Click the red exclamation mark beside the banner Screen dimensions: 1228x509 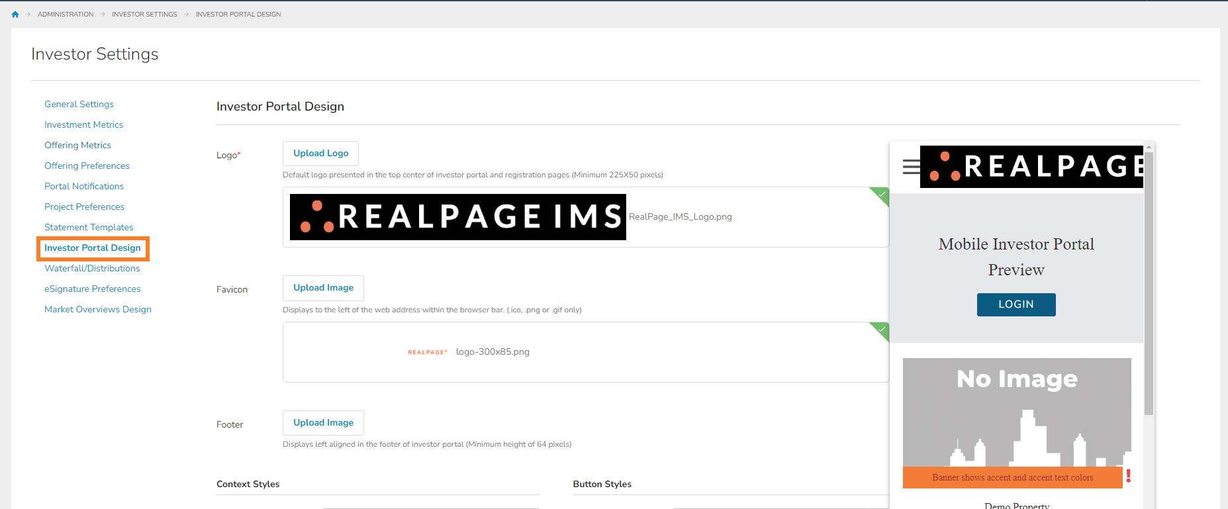tap(1128, 476)
